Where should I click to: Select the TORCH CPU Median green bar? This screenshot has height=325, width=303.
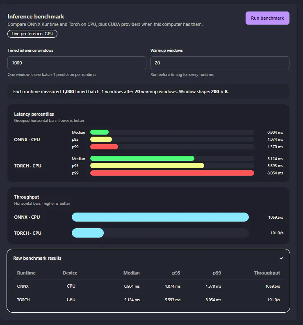pos(142,158)
